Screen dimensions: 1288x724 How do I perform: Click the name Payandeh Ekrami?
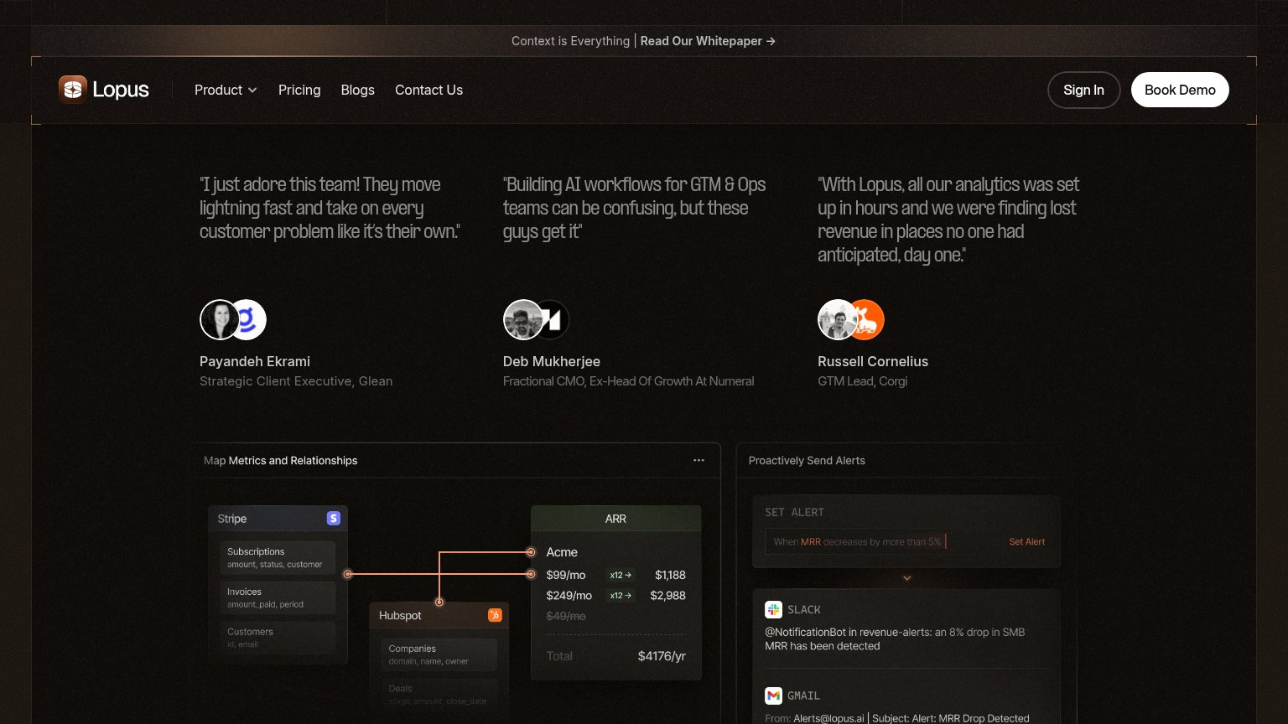pos(255,361)
